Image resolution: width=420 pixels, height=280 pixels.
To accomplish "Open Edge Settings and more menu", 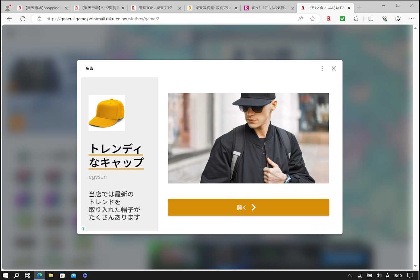I will point(411,19).
